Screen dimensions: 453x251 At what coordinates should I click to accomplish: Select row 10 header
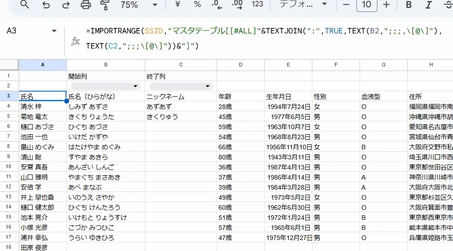(9, 167)
